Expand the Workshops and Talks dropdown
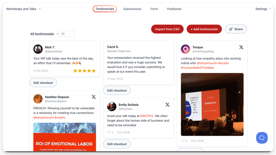This screenshot has height=155, width=276. pos(24,9)
